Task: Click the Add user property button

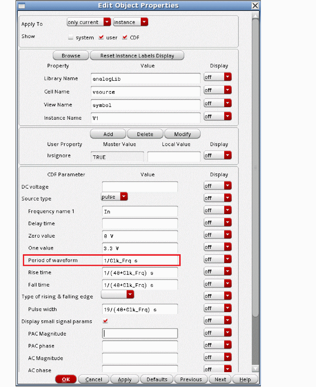Action: click(108, 134)
